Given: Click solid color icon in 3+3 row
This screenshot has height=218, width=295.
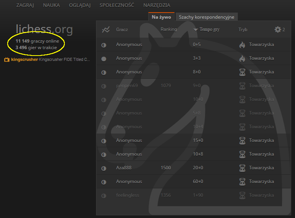Looking at the screenshot, I should point(104,59).
